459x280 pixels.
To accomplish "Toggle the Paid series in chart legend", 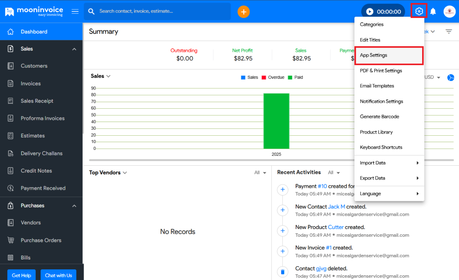I will coord(295,77).
